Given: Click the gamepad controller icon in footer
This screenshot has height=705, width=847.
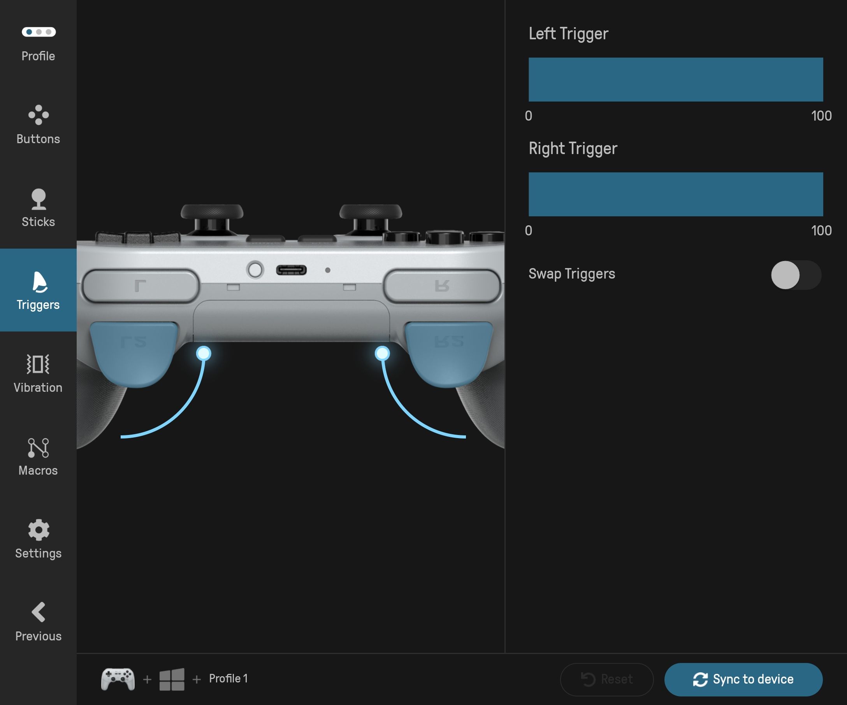Looking at the screenshot, I should (118, 679).
